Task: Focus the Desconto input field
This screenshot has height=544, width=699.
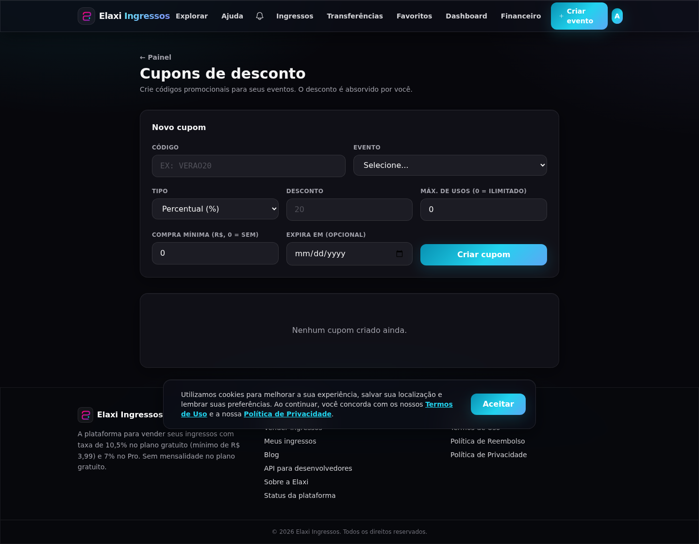Action: [349, 210]
